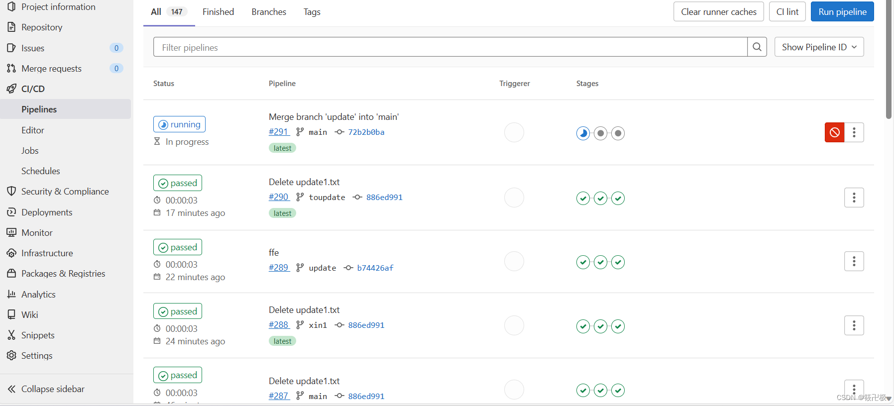Click the Analytics chart icon
This screenshot has height=406, width=894.
11,294
